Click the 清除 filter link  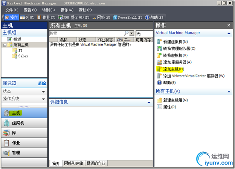(42, 83)
